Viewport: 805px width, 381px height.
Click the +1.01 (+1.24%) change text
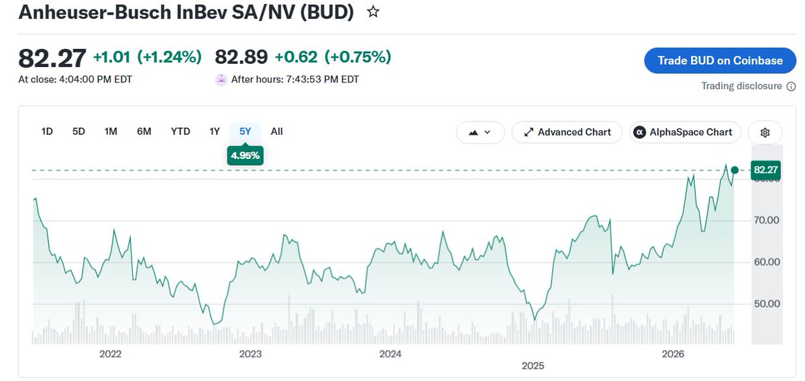147,57
